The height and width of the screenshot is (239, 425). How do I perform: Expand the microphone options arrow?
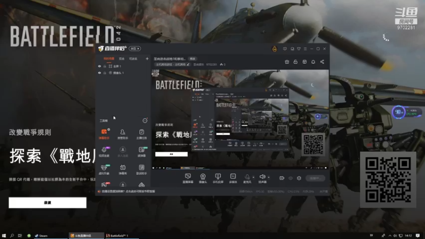coord(253,177)
